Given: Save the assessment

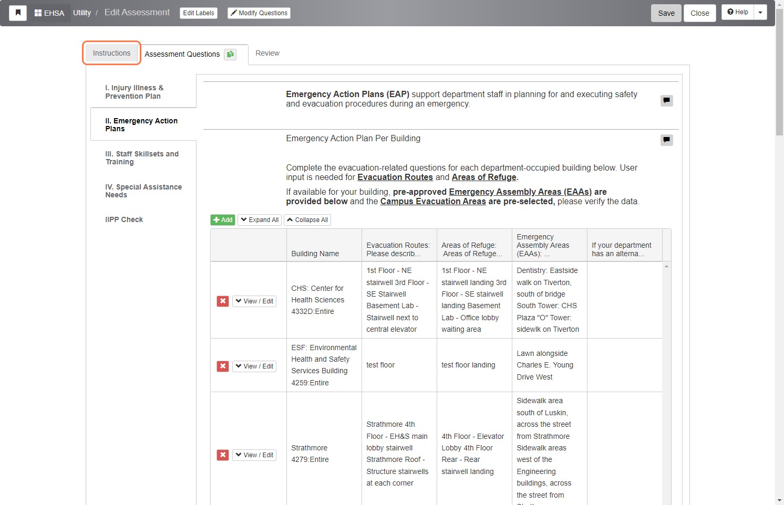Looking at the screenshot, I should click(x=666, y=13).
